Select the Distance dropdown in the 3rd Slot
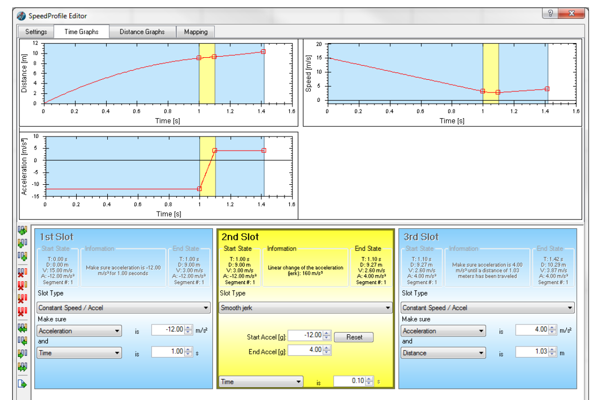Screen dimensions: 599x400 point(444,353)
